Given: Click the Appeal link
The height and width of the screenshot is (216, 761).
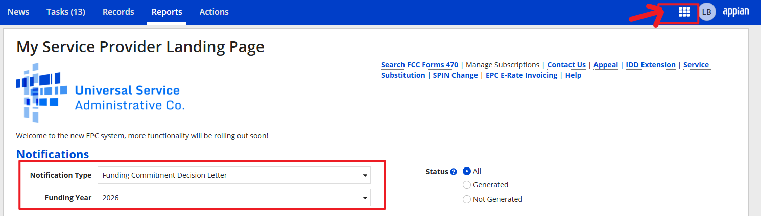Looking at the screenshot, I should click(x=606, y=65).
